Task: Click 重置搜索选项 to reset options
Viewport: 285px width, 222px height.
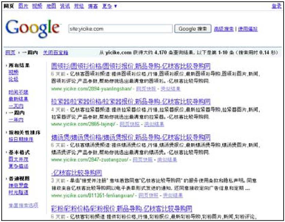Action: 23,205
